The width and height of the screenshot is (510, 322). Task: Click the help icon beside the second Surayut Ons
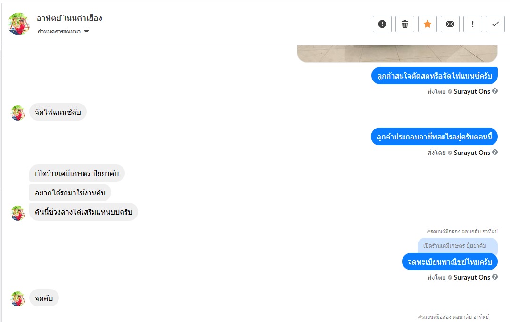(495, 152)
